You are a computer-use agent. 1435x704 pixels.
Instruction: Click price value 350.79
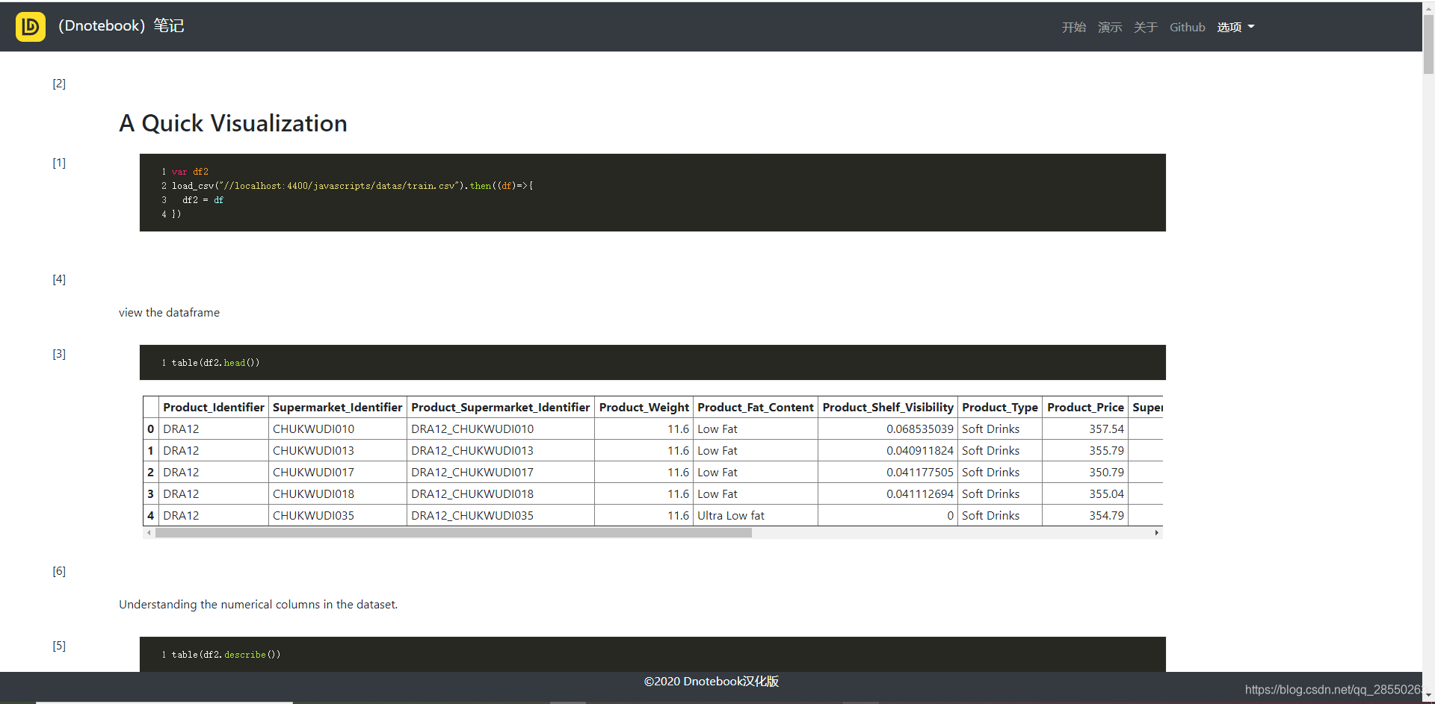(1085, 473)
